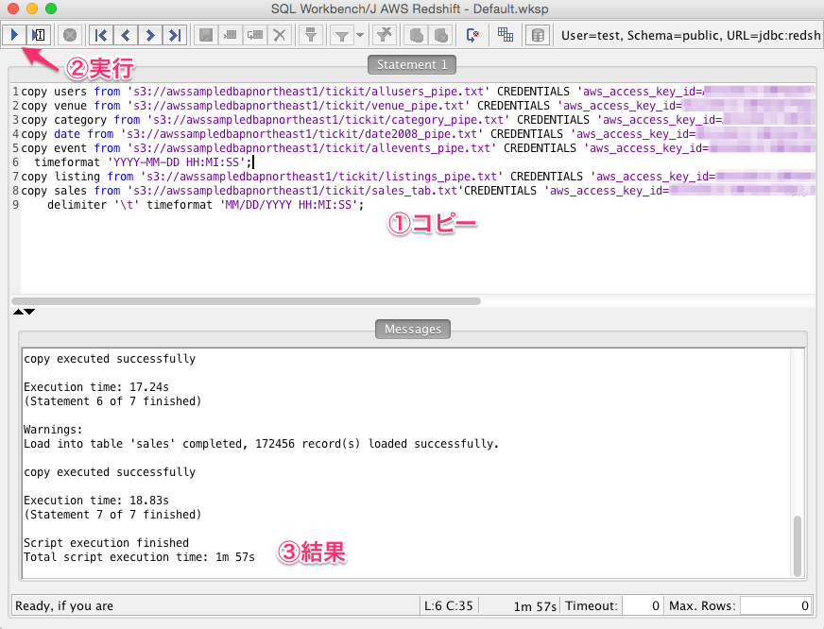
Task: Click the append results grid icon
Action: tap(505, 35)
